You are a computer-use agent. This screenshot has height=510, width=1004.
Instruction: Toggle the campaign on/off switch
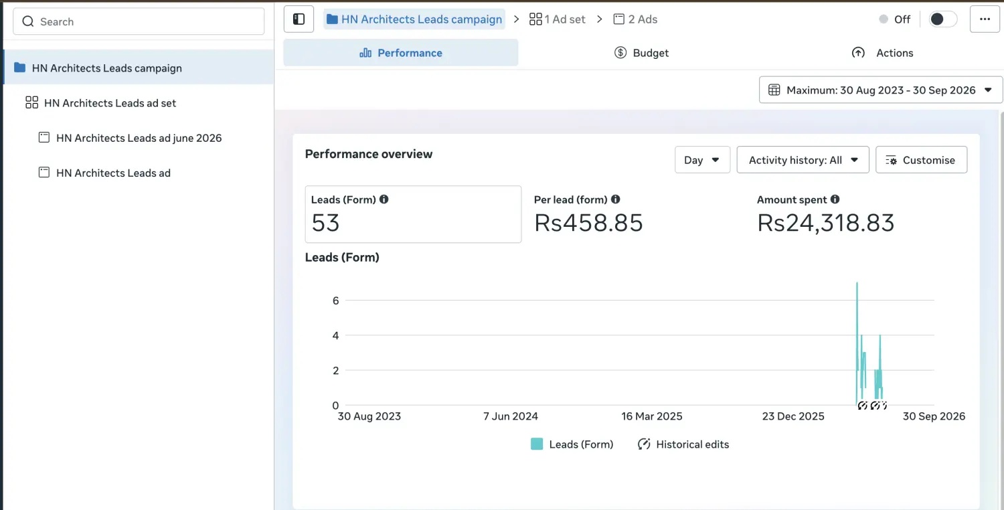coord(943,19)
